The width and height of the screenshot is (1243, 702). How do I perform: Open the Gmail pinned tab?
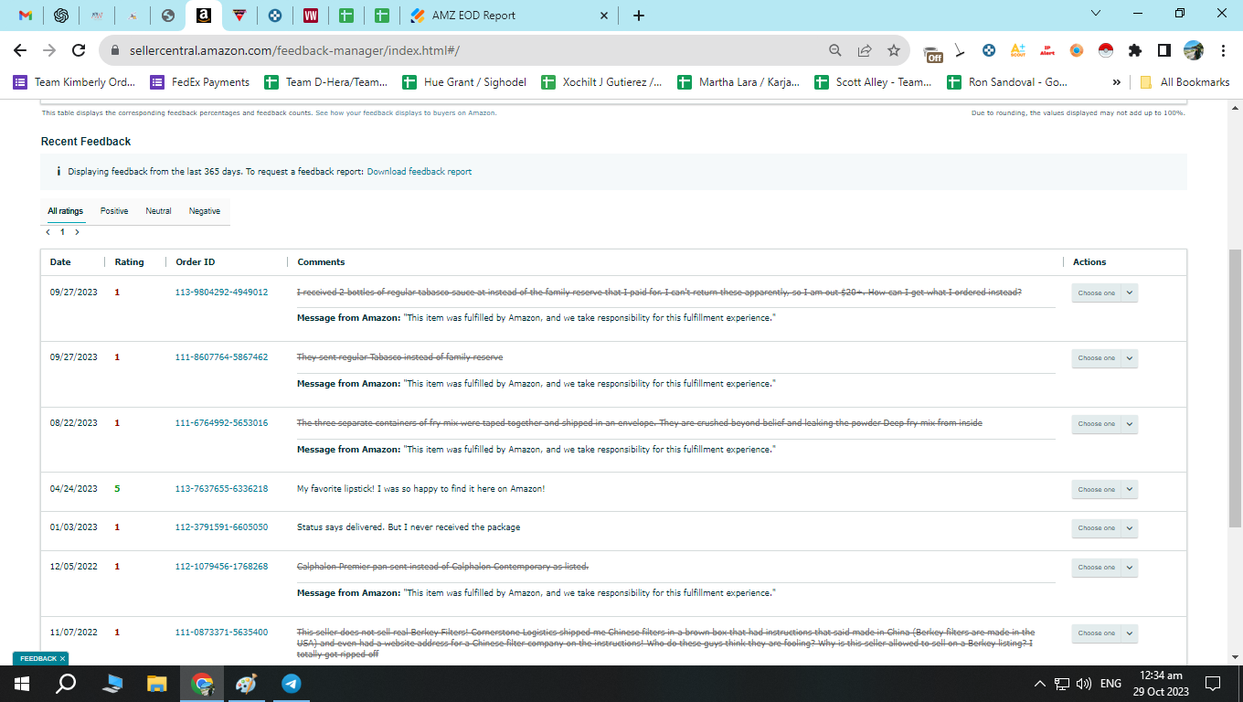tap(26, 16)
